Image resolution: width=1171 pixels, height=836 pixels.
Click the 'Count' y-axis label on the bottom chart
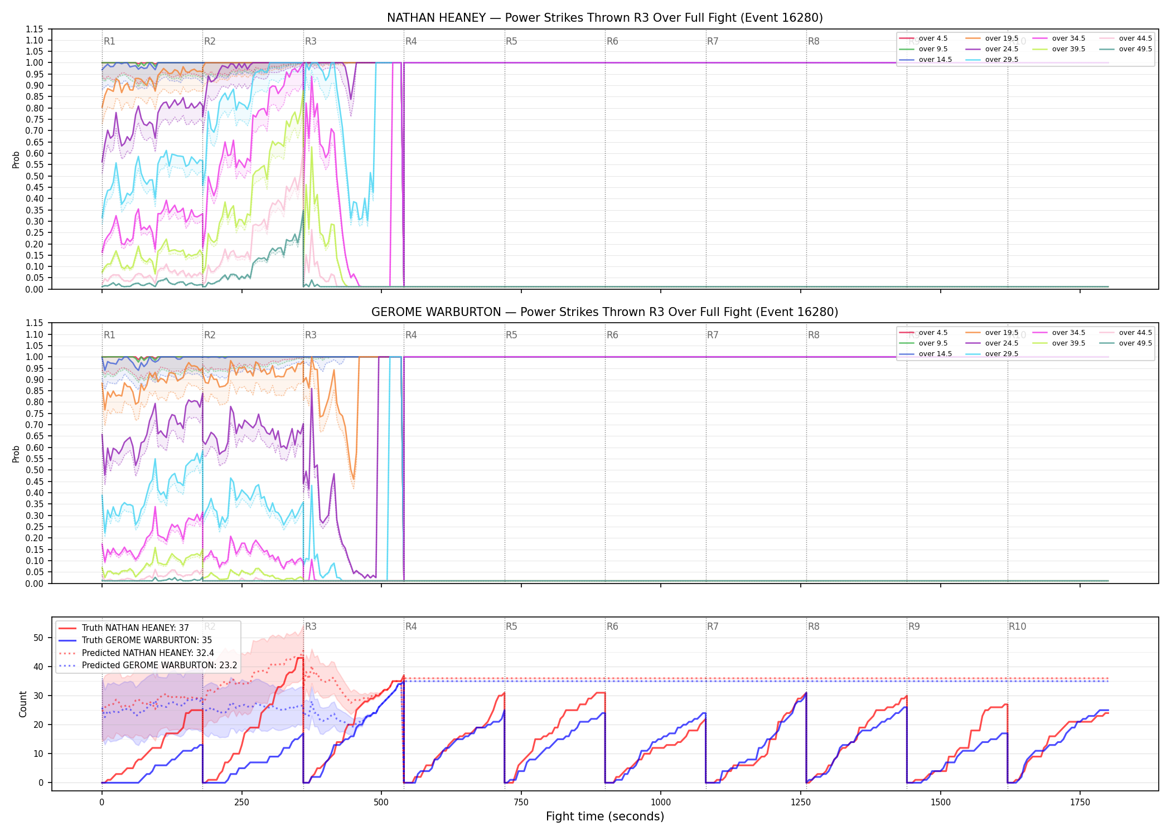(x=23, y=704)
